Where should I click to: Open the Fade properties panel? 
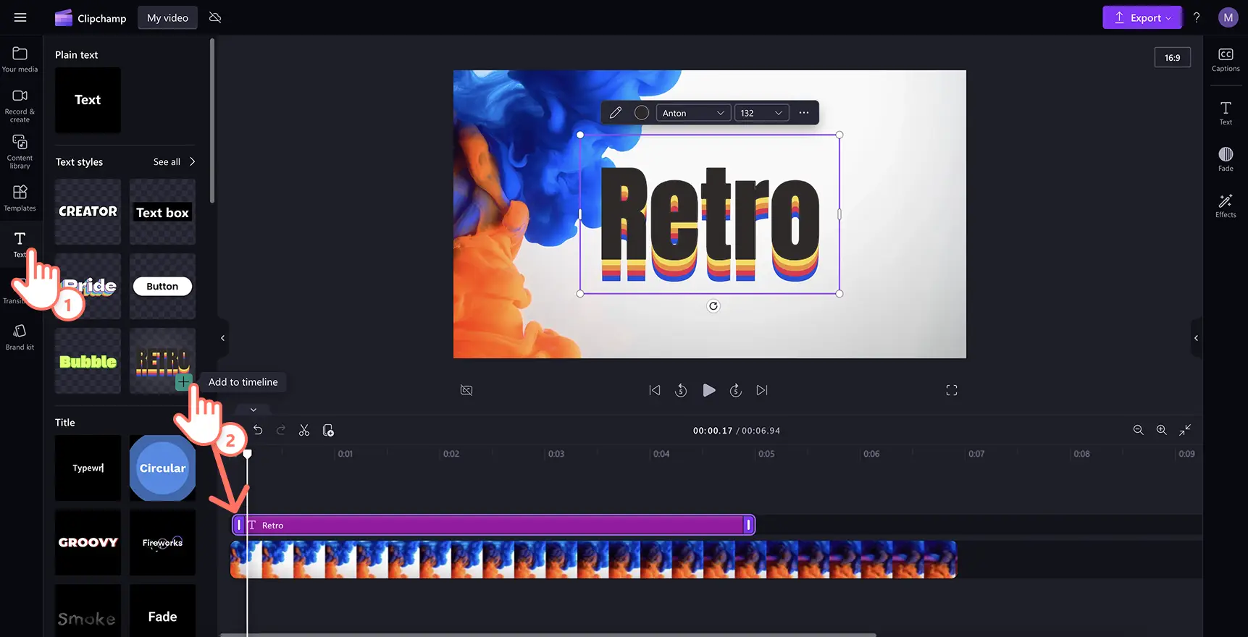1226,159
